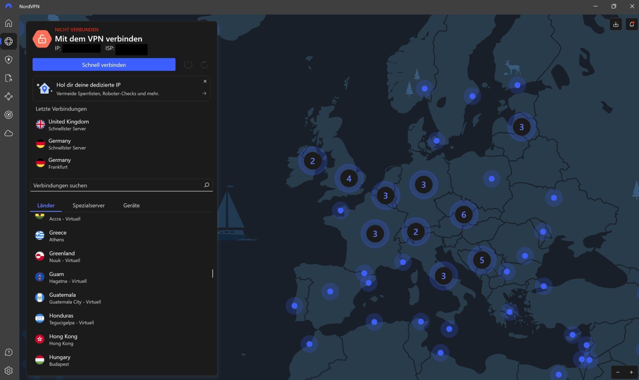
Task: Switch to the Länder tab
Action: 46,205
